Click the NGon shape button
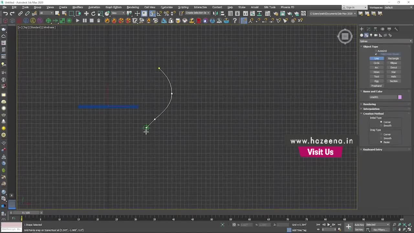Image resolution: width=414 pixels, height=233 pixels. click(x=376, y=72)
